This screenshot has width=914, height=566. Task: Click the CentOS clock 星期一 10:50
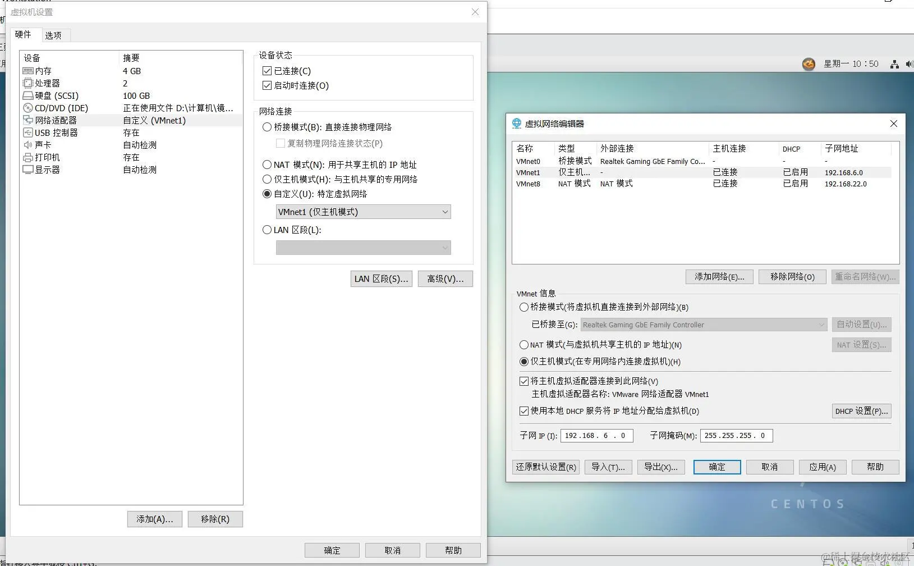pyautogui.click(x=851, y=64)
